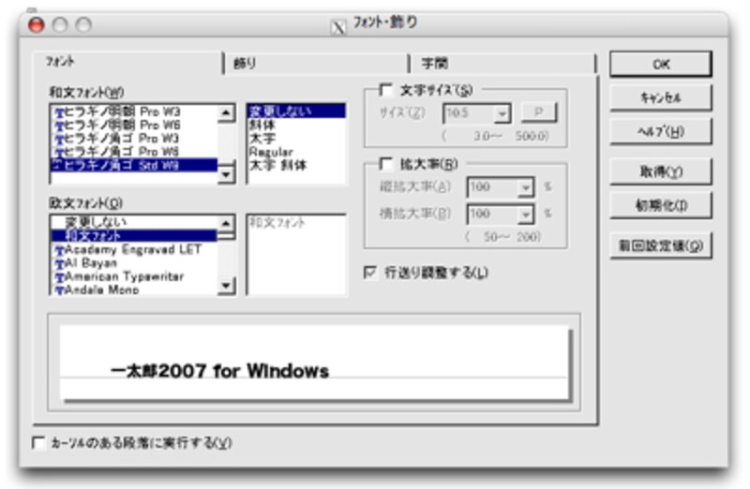Image resolution: width=750 pixels, height=489 pixels.
Task: Select ヒラギノ明朝 Pro W6 font
Action: [134, 126]
